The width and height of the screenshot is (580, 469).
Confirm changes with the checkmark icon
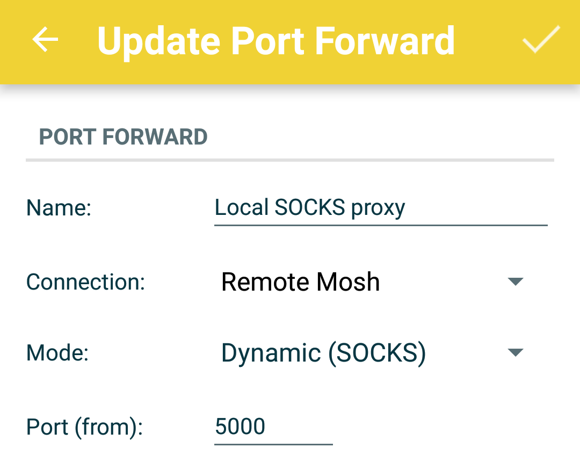[x=541, y=40]
